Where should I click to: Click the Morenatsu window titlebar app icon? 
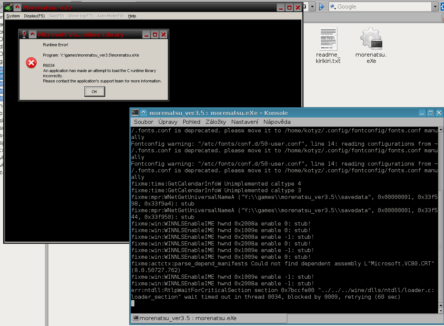tap(9, 8)
